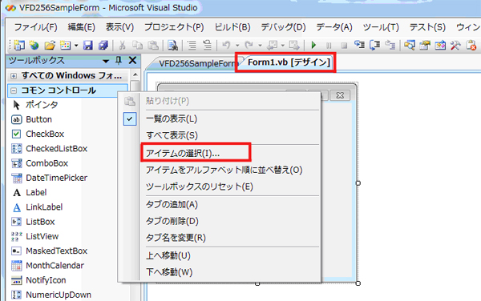Click the Save All toolbar icon
The height and width of the screenshot is (301, 481).
103,46
